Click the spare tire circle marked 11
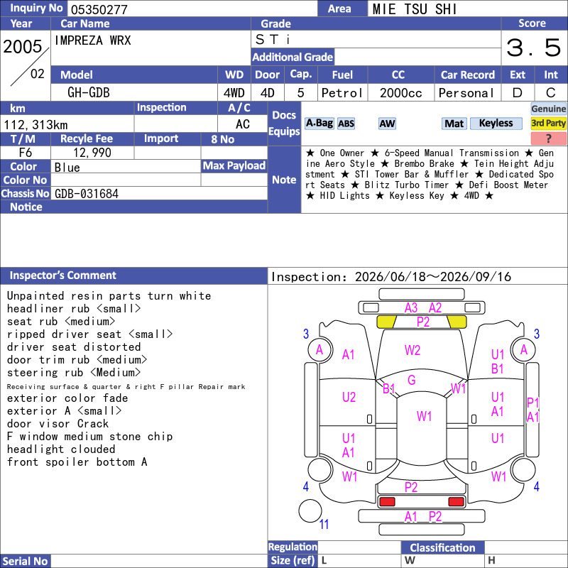 (310, 510)
